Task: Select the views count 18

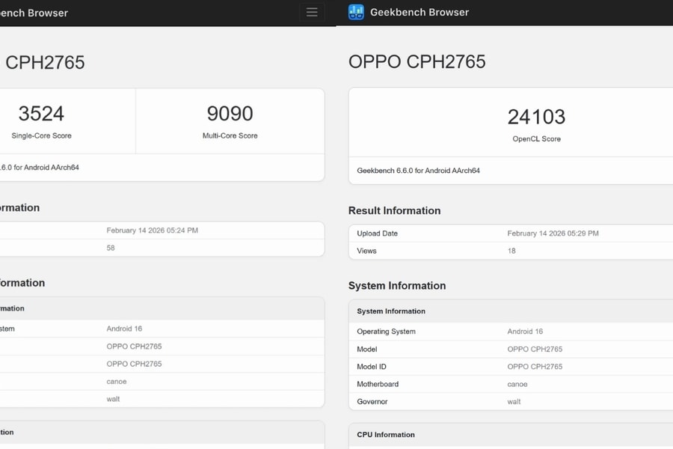Action: point(511,251)
